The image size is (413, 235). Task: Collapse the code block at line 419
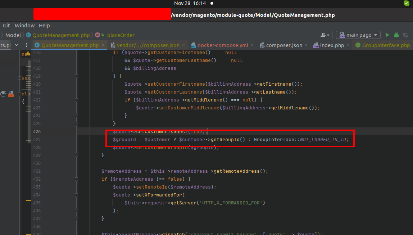tap(76, 76)
